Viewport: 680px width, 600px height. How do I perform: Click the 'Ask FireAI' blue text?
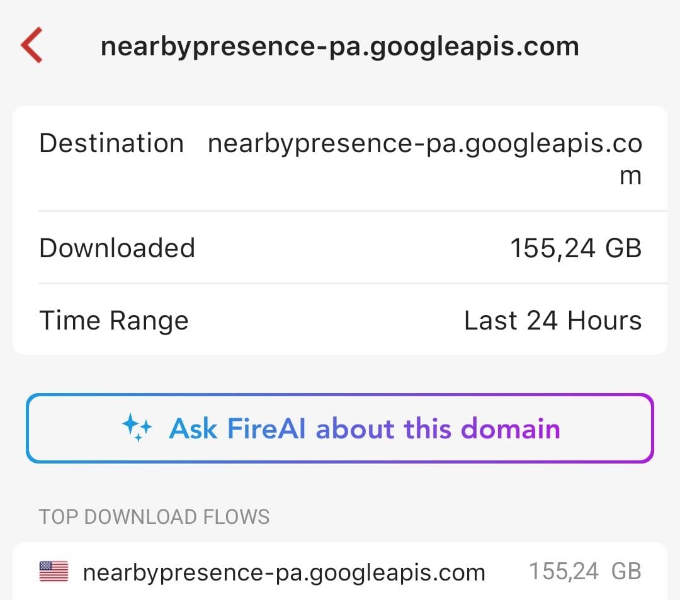click(238, 429)
